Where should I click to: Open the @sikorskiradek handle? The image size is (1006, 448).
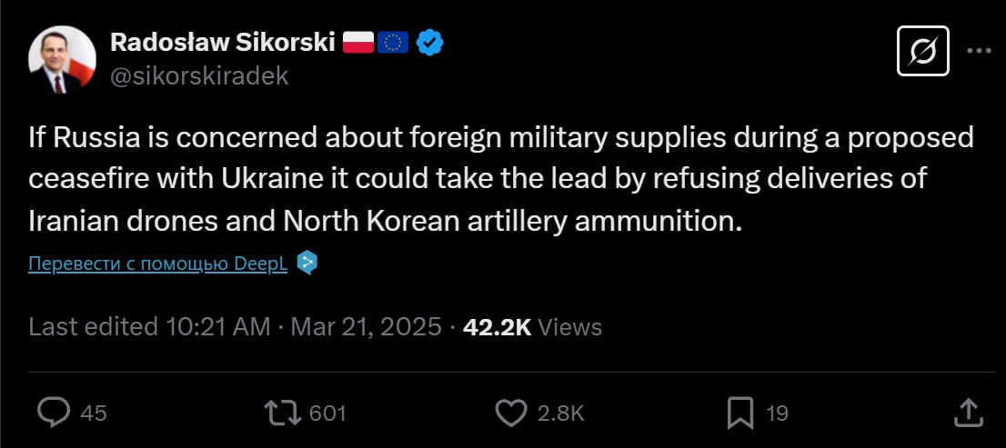pyautogui.click(x=199, y=76)
